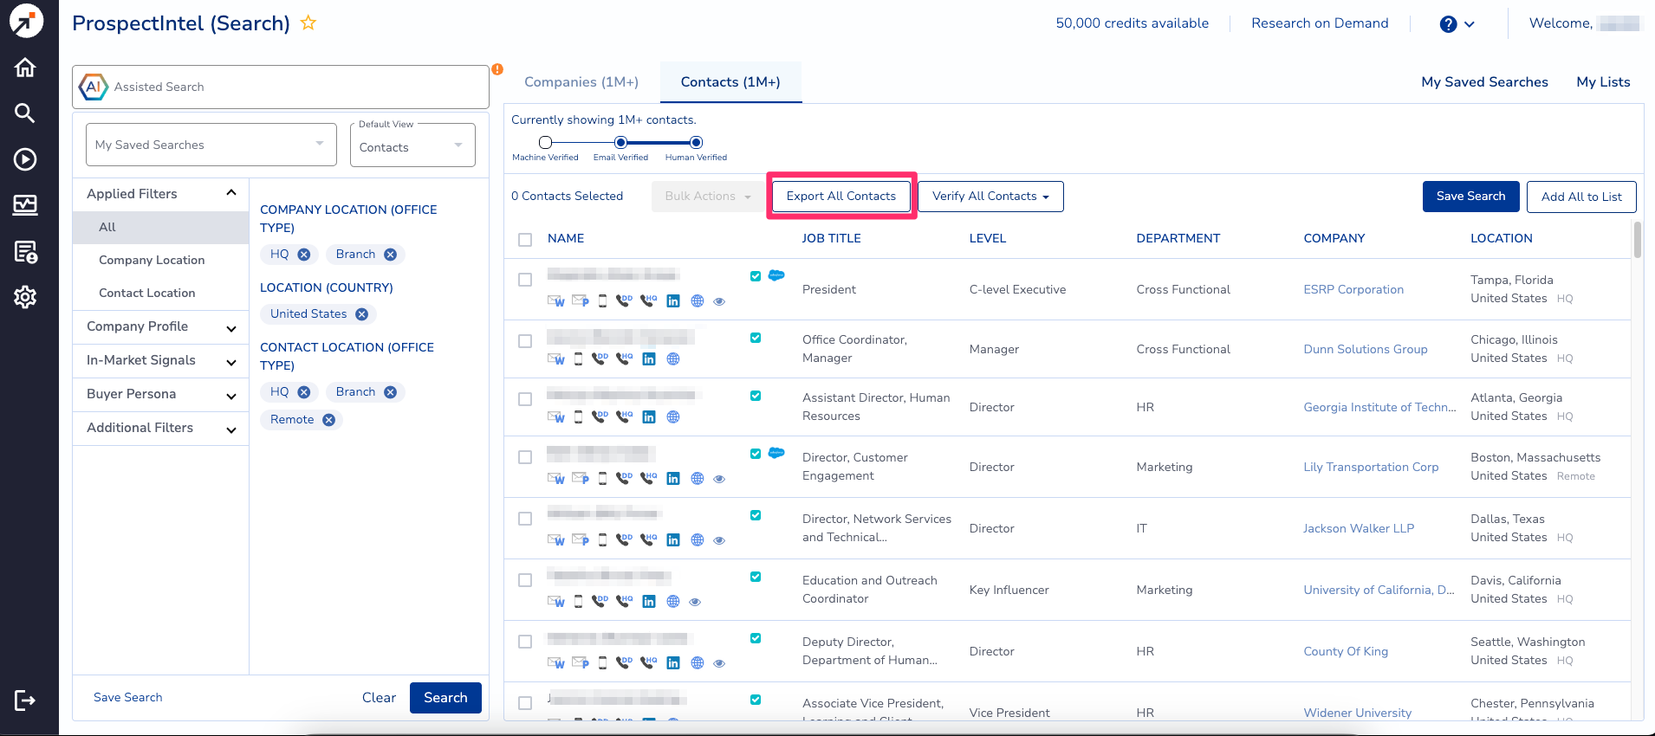This screenshot has width=1655, height=736.
Task: Open the Bulk Actions dropdown
Action: pyautogui.click(x=707, y=197)
